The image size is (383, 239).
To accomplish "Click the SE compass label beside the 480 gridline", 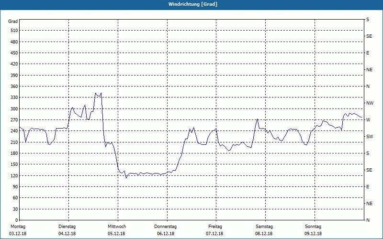I will coord(369,36).
